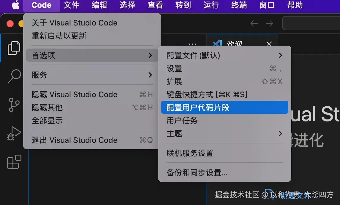Open the Code menu in menu bar
Screen dimensions: 340x205
point(41,5)
